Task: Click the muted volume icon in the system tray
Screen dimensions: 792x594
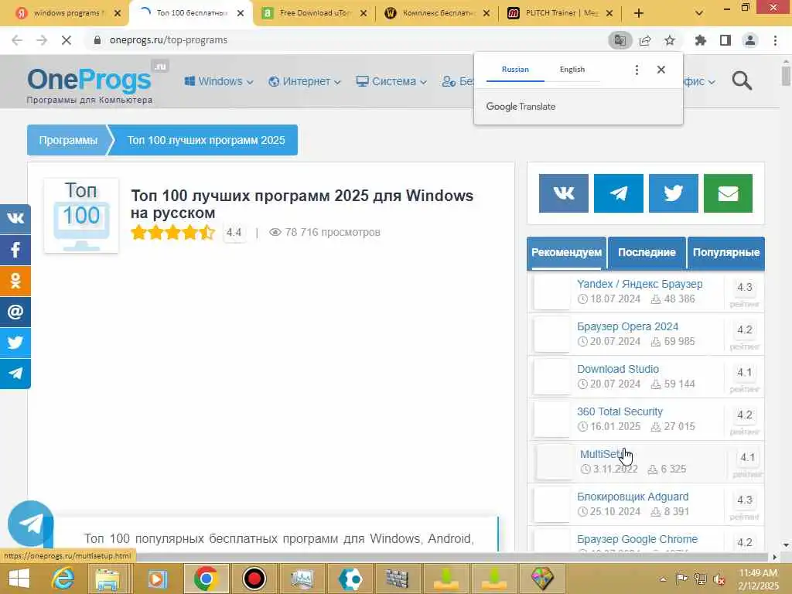Action: pos(719,579)
